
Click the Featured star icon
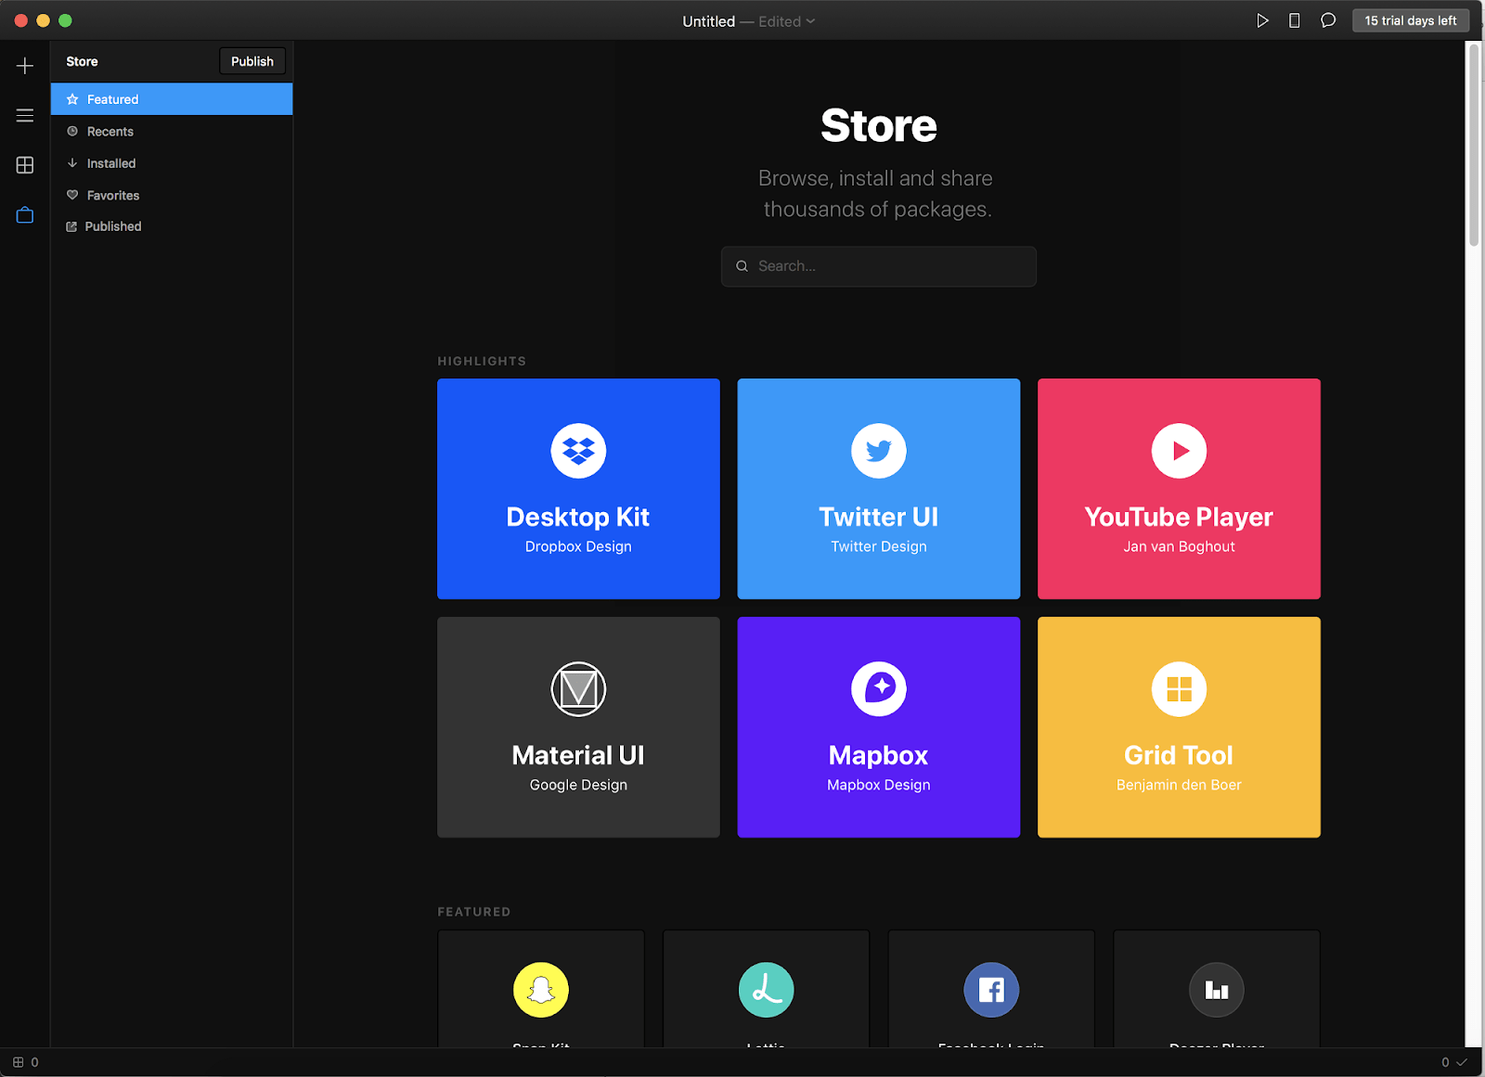(x=72, y=99)
